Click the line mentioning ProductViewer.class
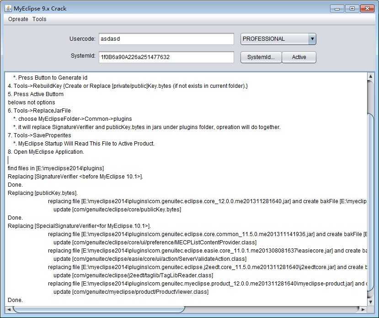The image size is (379, 318). point(131,291)
